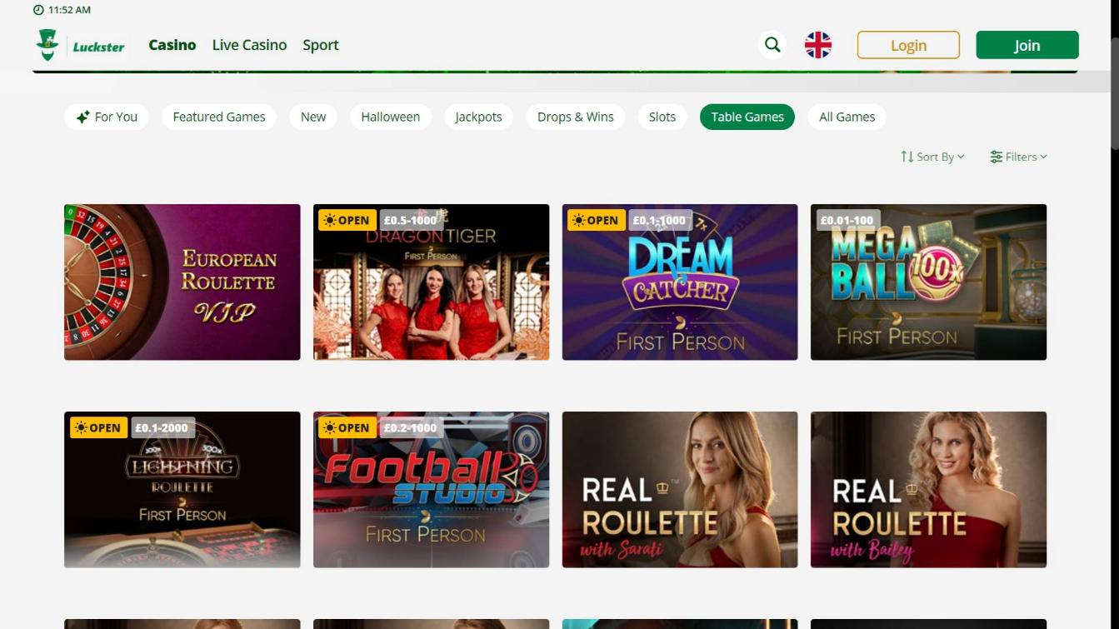The height and width of the screenshot is (629, 1119).
Task: Switch to the Live Casino section
Action: (x=249, y=45)
